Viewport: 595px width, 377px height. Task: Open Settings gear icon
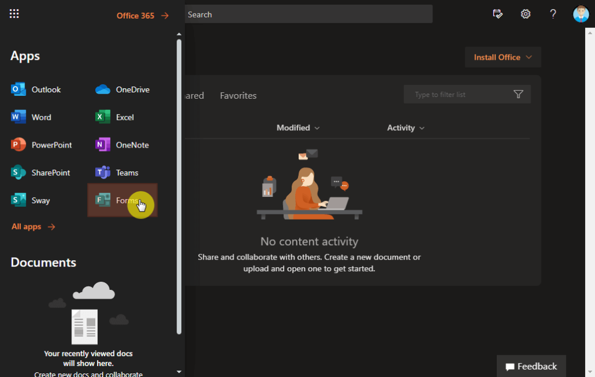[525, 14]
